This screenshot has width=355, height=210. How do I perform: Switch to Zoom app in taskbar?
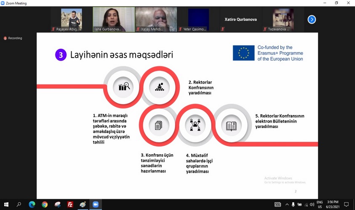coord(96,205)
